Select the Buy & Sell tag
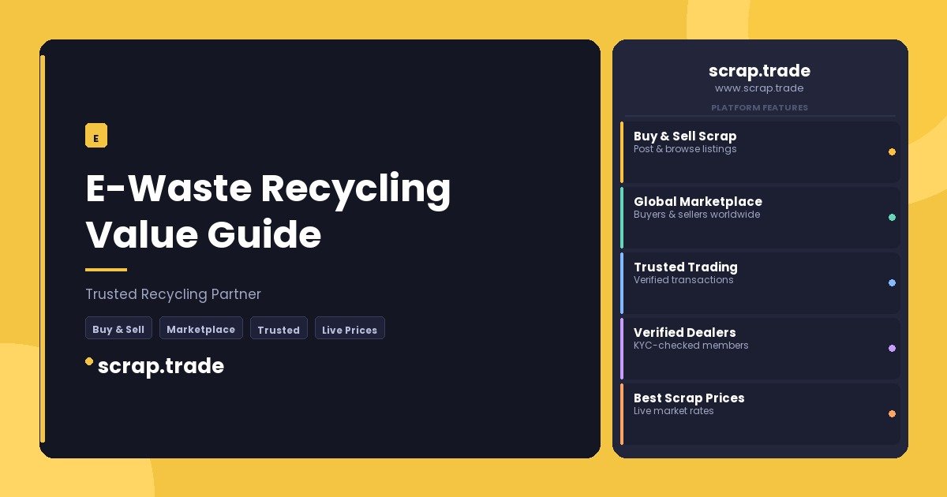 click(118, 329)
